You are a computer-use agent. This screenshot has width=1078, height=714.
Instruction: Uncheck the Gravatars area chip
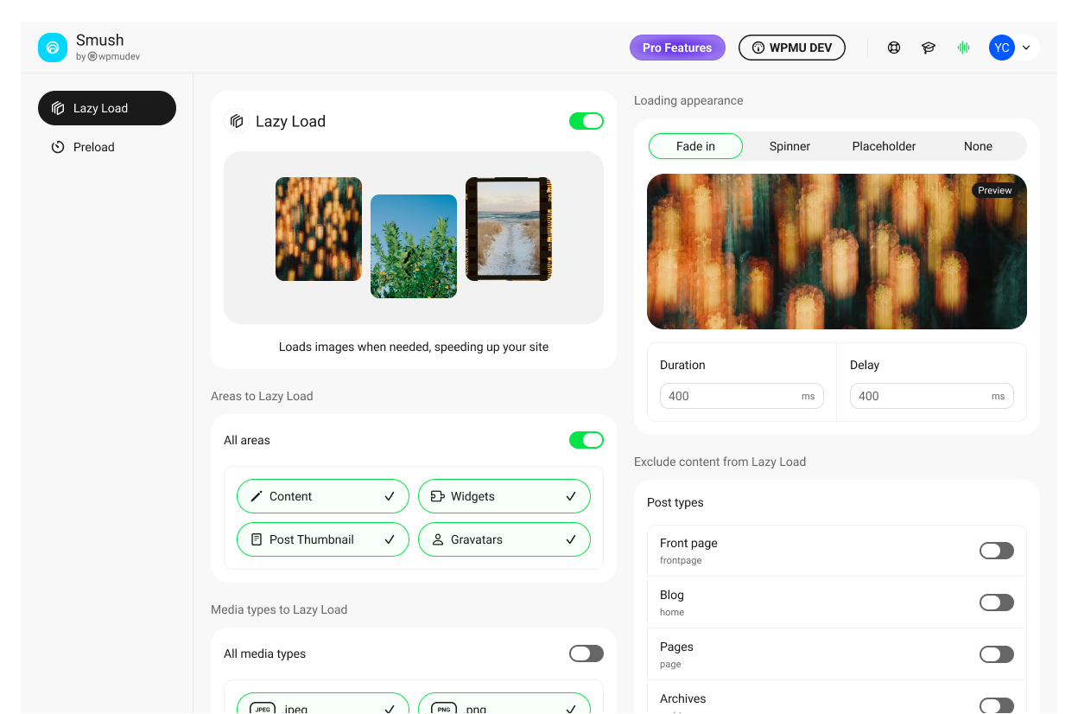coord(504,539)
